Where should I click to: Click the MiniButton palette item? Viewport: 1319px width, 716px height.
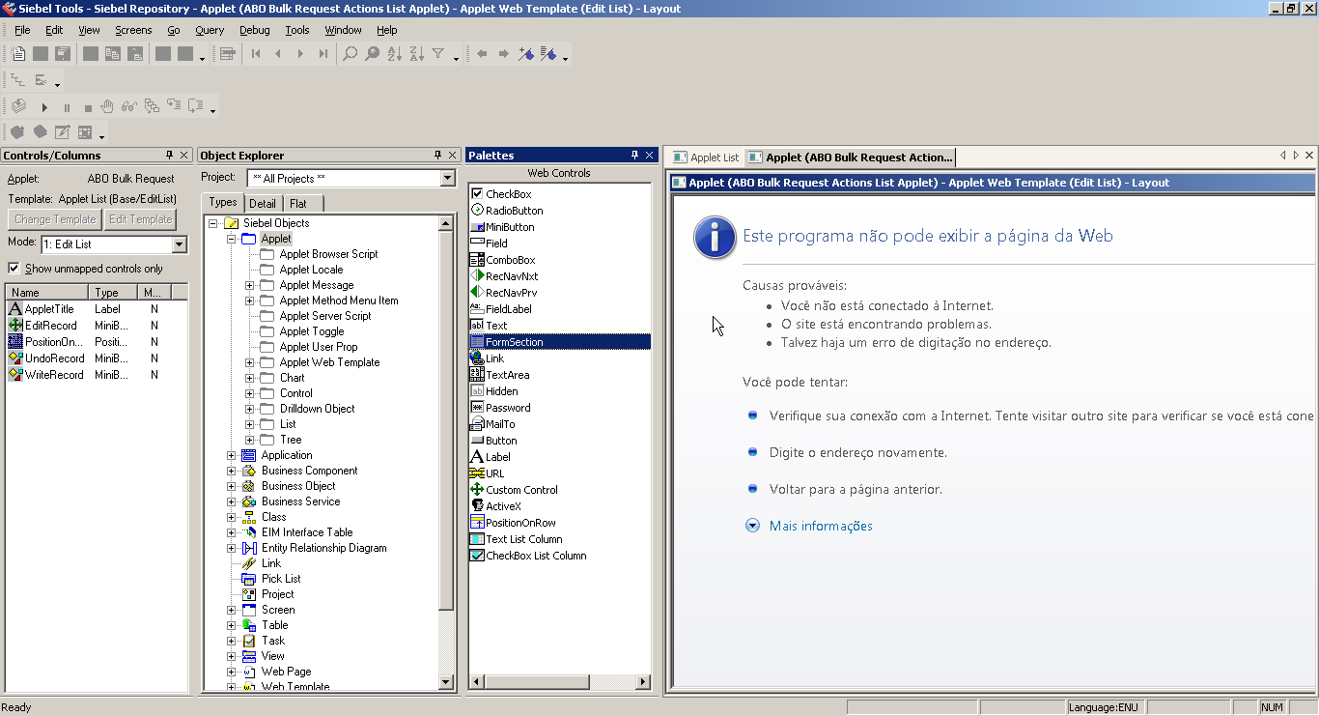click(x=510, y=227)
